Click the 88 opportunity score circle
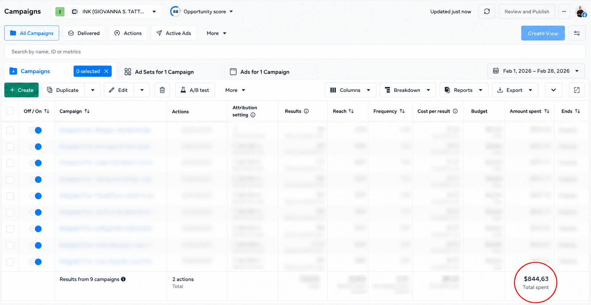The image size is (591, 305). pyautogui.click(x=175, y=11)
